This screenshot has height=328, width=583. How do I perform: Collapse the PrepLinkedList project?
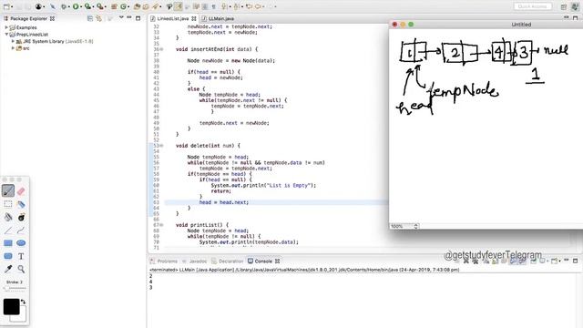(6, 35)
